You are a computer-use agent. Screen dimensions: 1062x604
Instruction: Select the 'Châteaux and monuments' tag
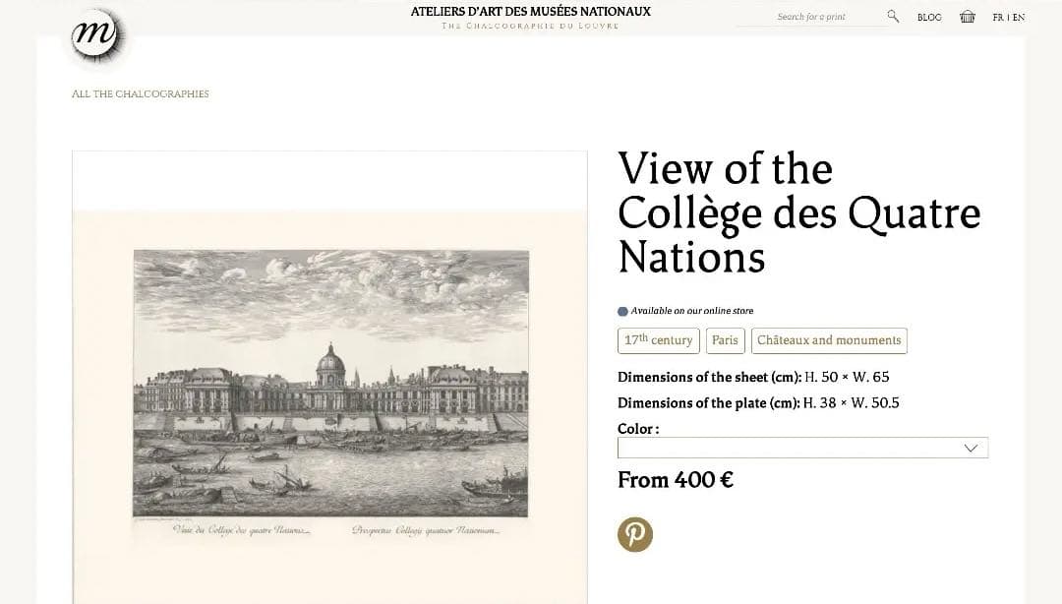coord(829,340)
